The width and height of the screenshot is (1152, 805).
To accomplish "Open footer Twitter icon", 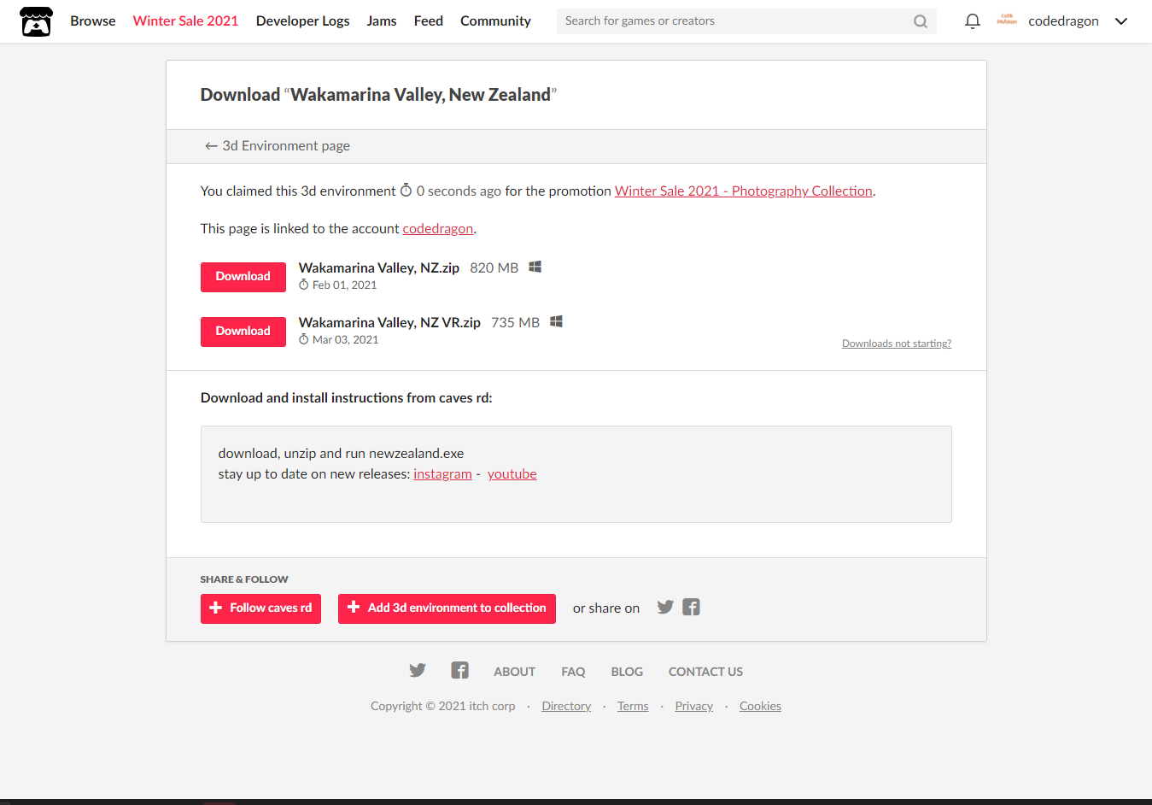I will click(x=417, y=670).
